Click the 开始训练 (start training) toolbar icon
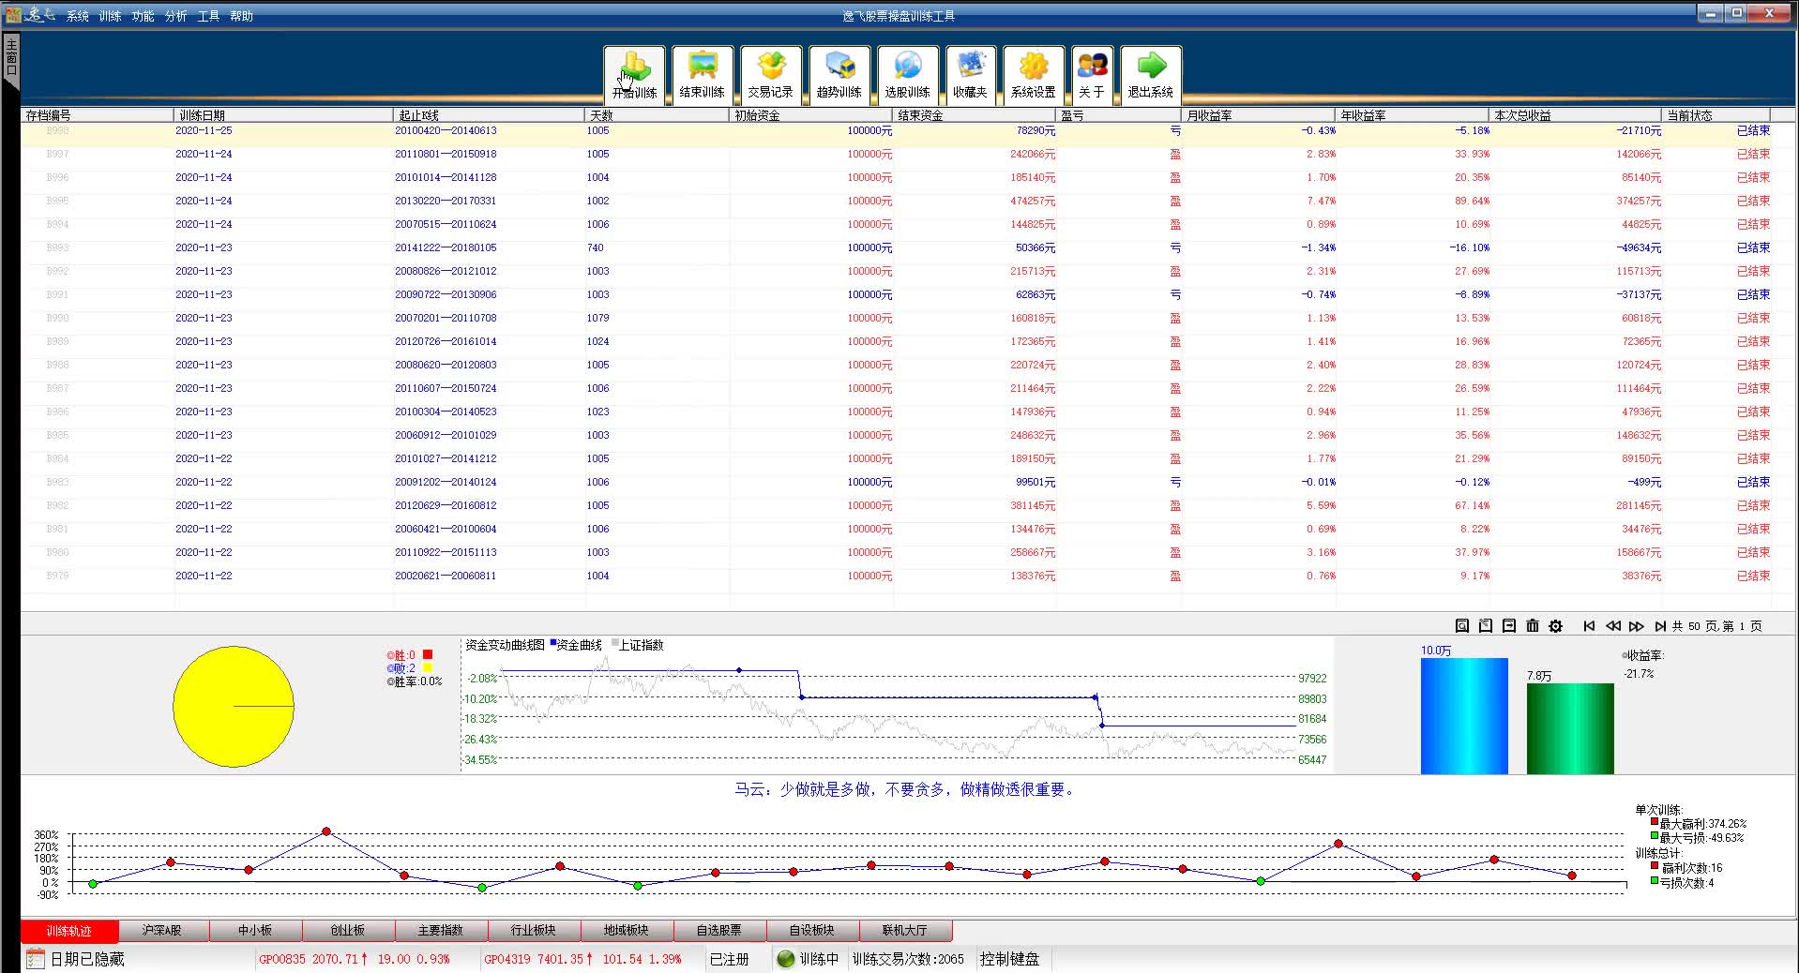1799x973 pixels. (634, 74)
